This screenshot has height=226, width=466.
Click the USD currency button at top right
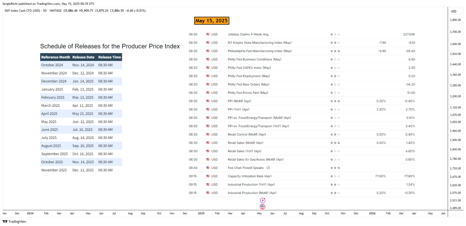tap(456, 11)
